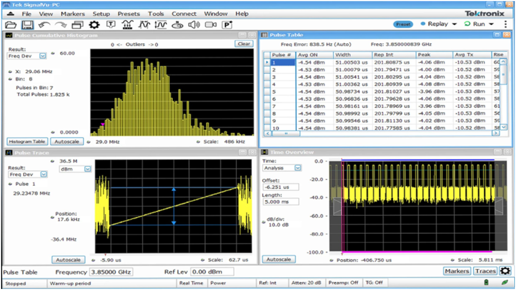Click the Undo arrow in the toolbar

click(44, 25)
